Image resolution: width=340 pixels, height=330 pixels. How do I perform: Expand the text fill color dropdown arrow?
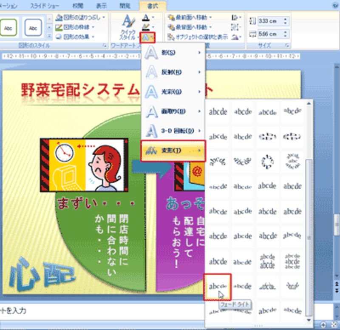point(153,17)
